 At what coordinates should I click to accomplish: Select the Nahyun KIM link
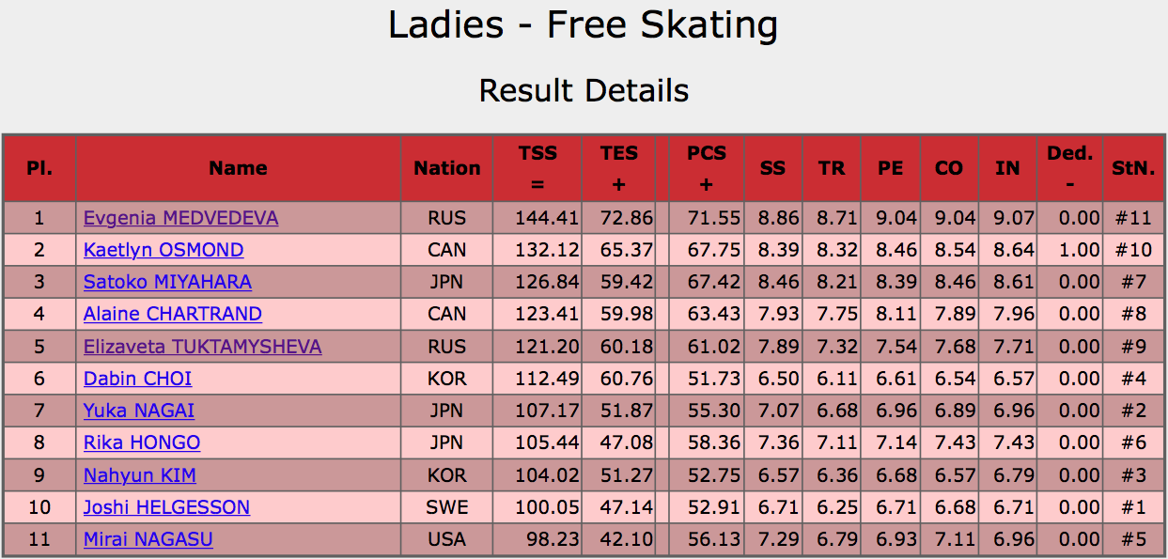140,475
